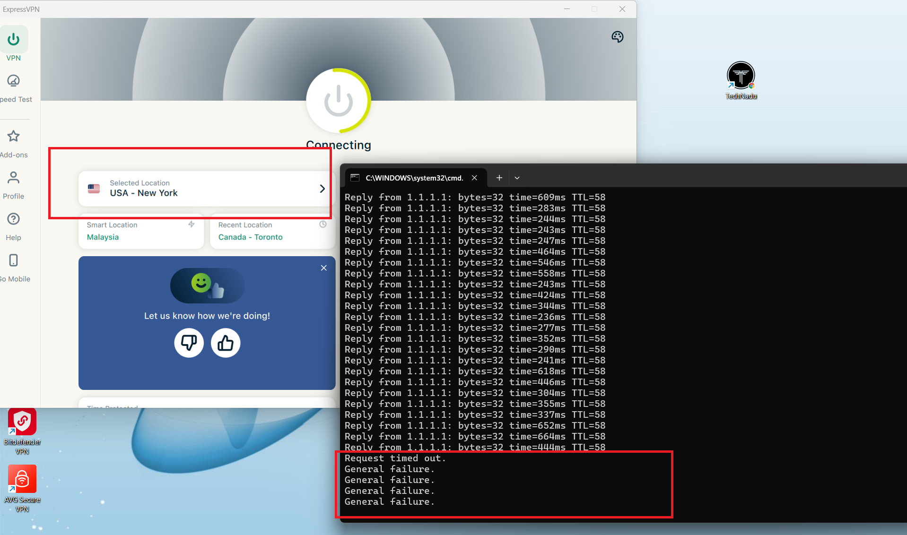Image resolution: width=907 pixels, height=535 pixels.
Task: Open the Profile section
Action: (x=13, y=185)
